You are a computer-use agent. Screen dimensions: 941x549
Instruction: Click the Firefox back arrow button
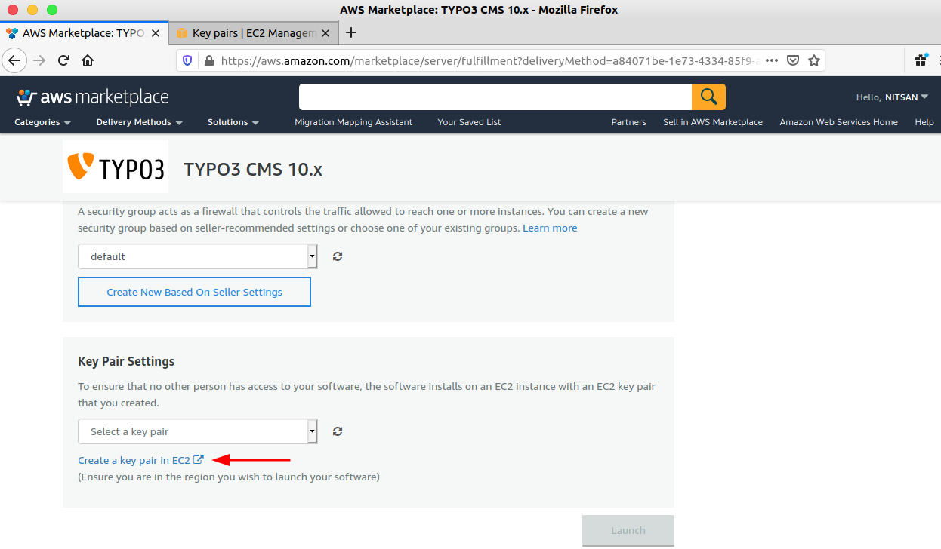(15, 60)
